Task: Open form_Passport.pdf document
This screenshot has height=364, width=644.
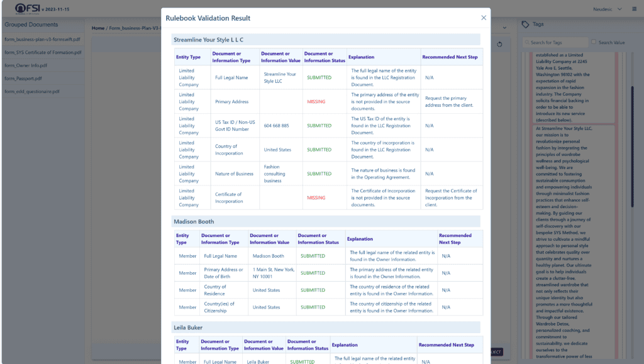Action: coord(23,79)
